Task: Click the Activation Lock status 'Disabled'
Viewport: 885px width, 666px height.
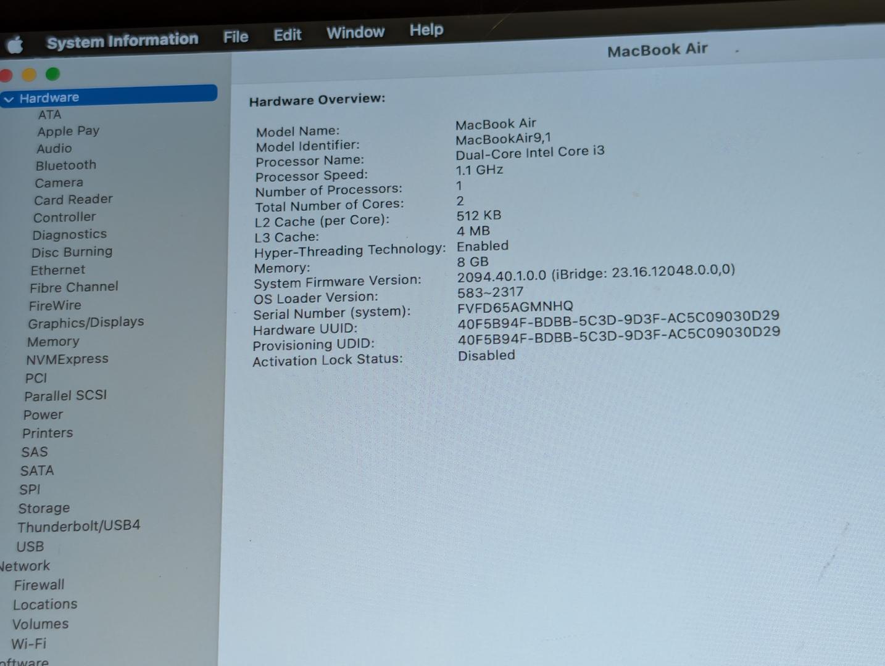Action: tap(486, 355)
